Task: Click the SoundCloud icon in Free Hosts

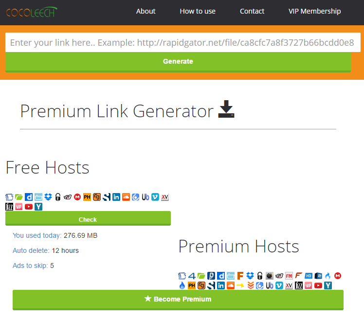Action: click(126, 197)
